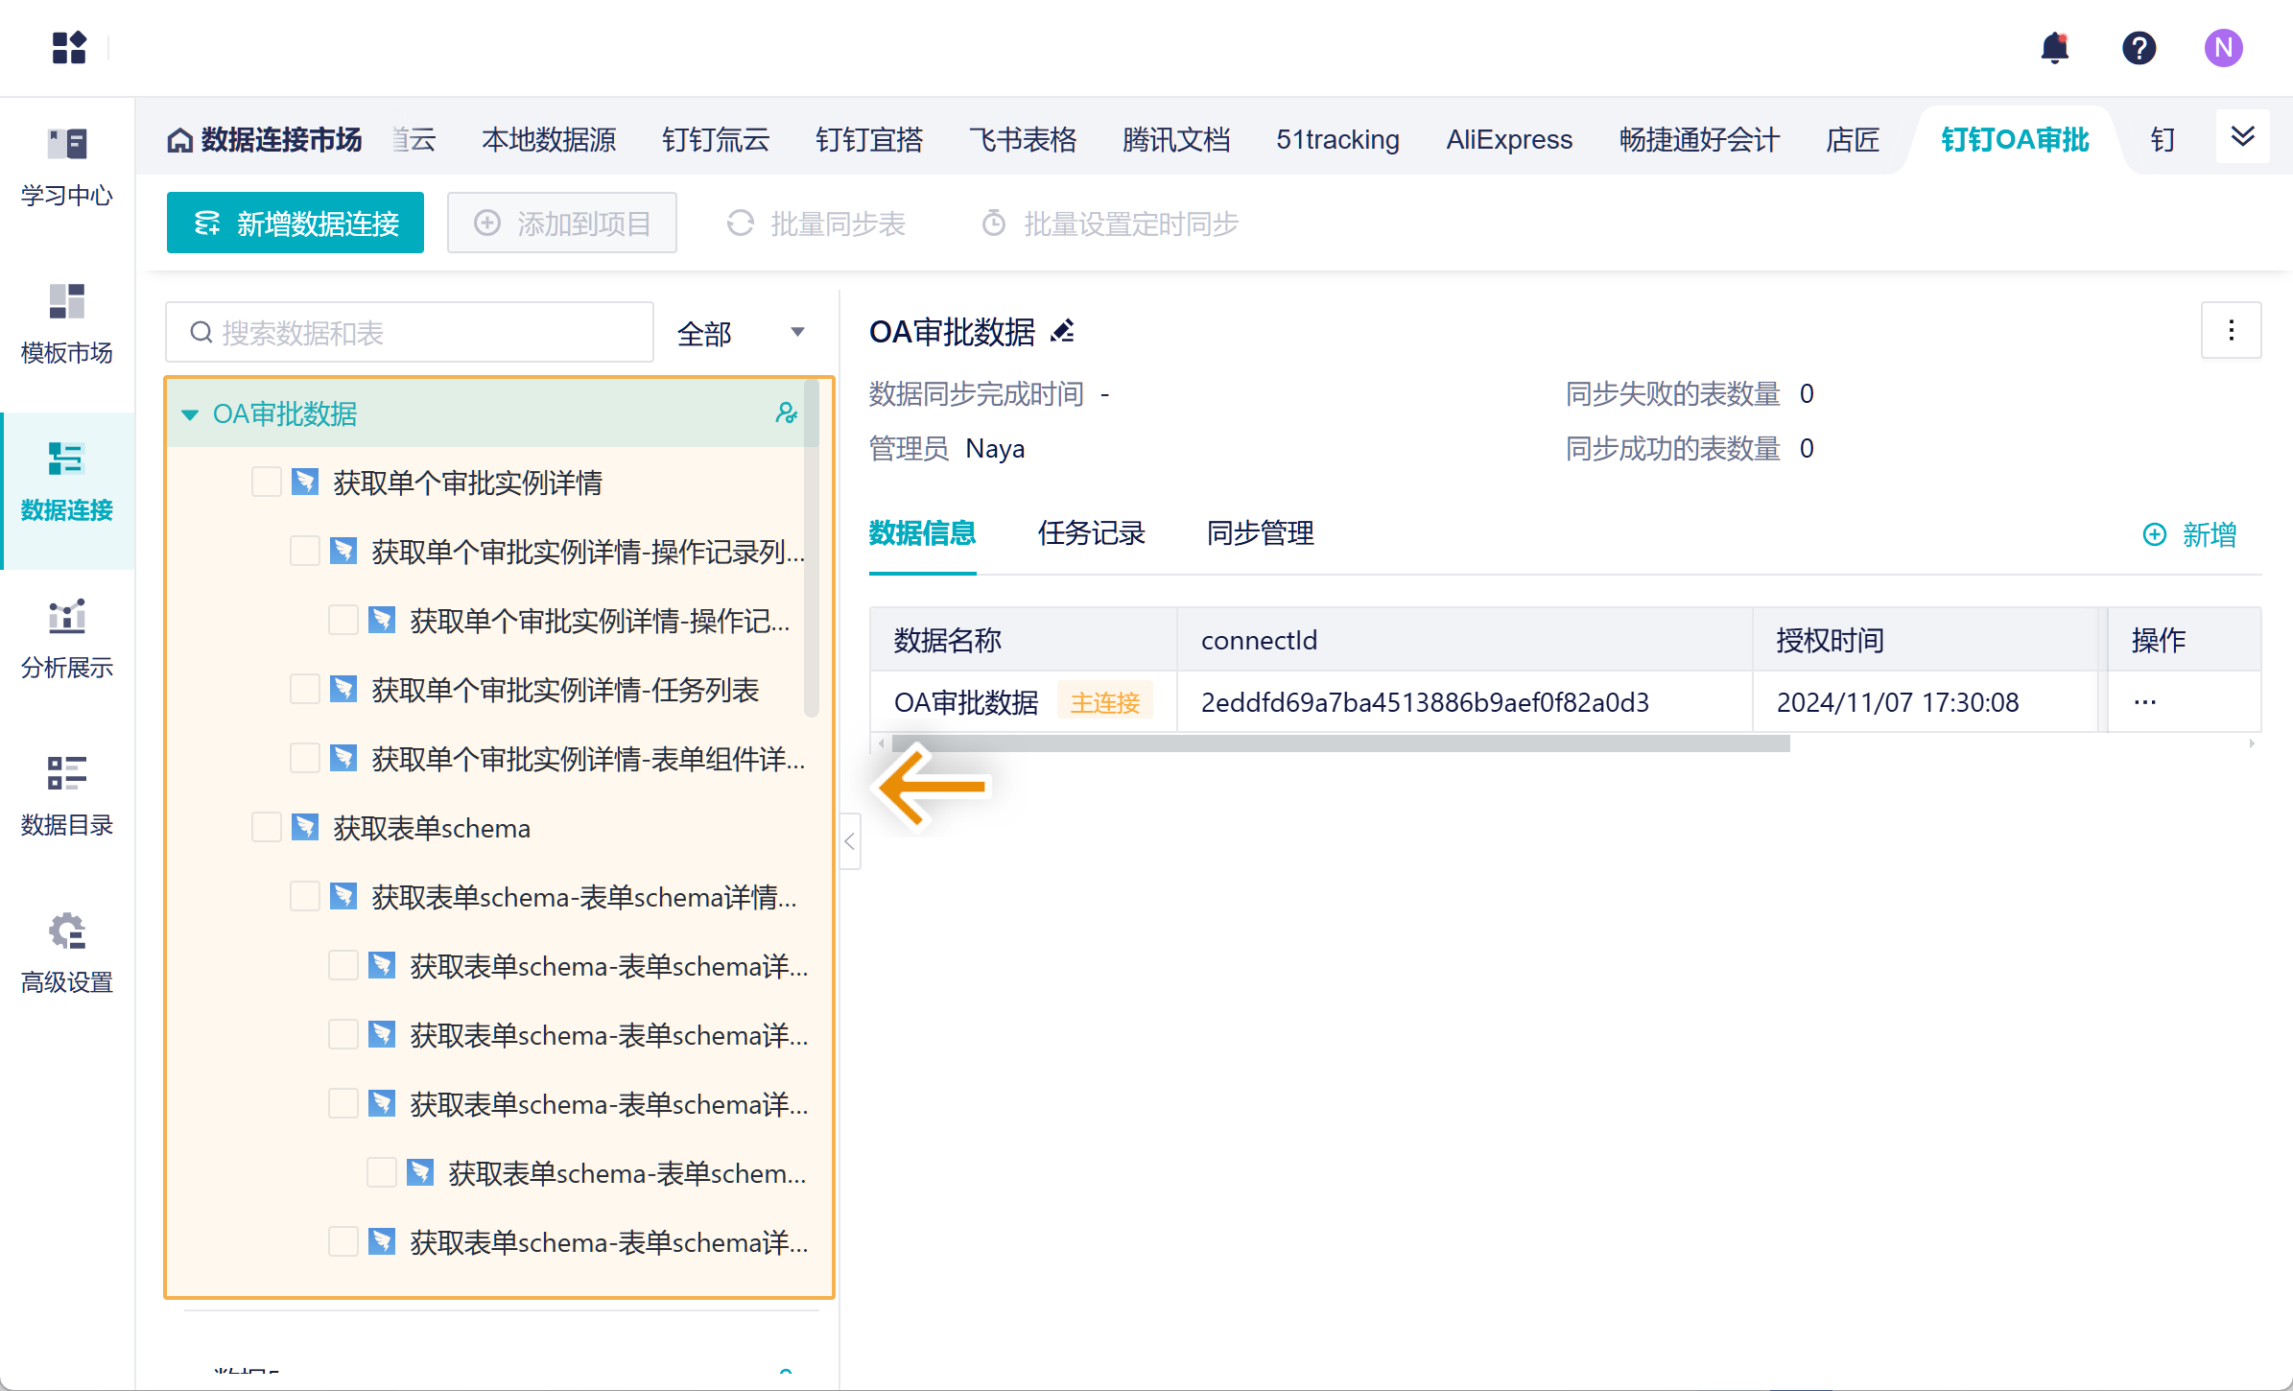
Task: Open the help question mark icon
Action: pos(2139,48)
